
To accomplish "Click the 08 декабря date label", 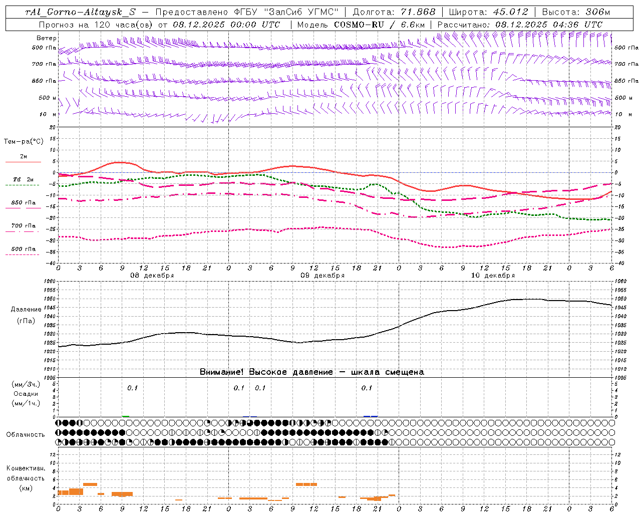I will 152,276.
